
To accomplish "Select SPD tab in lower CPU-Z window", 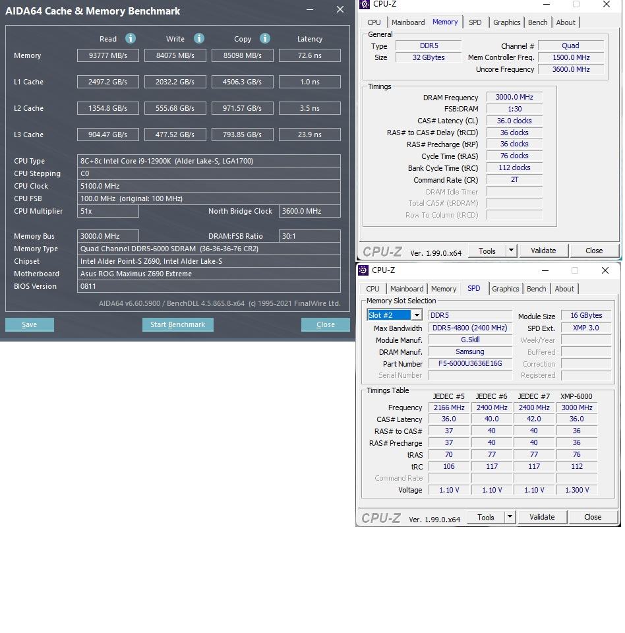I will pyautogui.click(x=474, y=288).
